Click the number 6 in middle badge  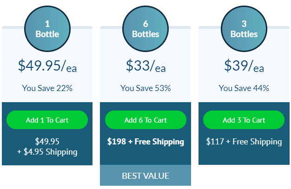(145, 24)
